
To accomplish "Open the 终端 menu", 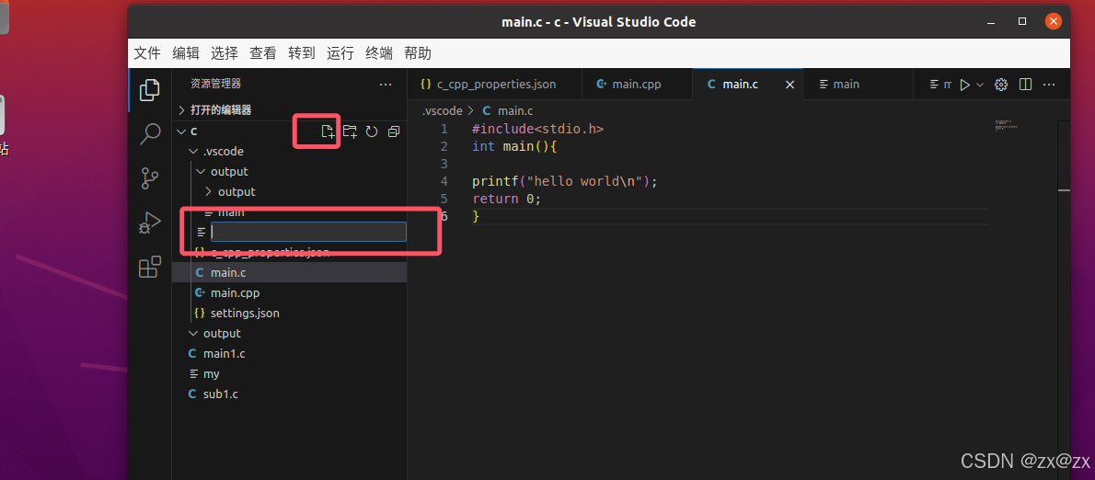I will point(379,53).
